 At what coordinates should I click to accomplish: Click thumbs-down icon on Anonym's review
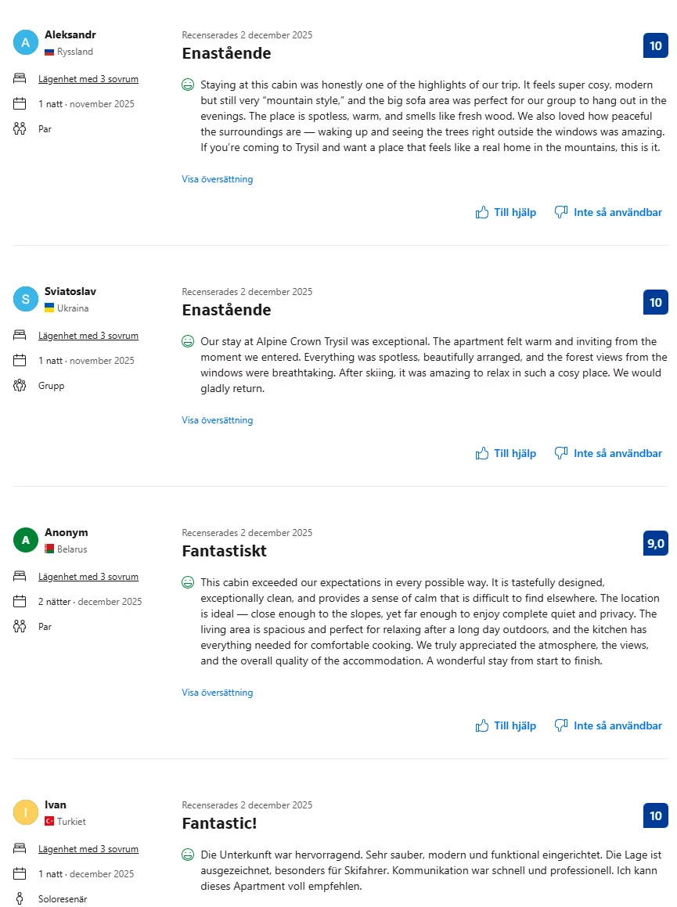560,725
